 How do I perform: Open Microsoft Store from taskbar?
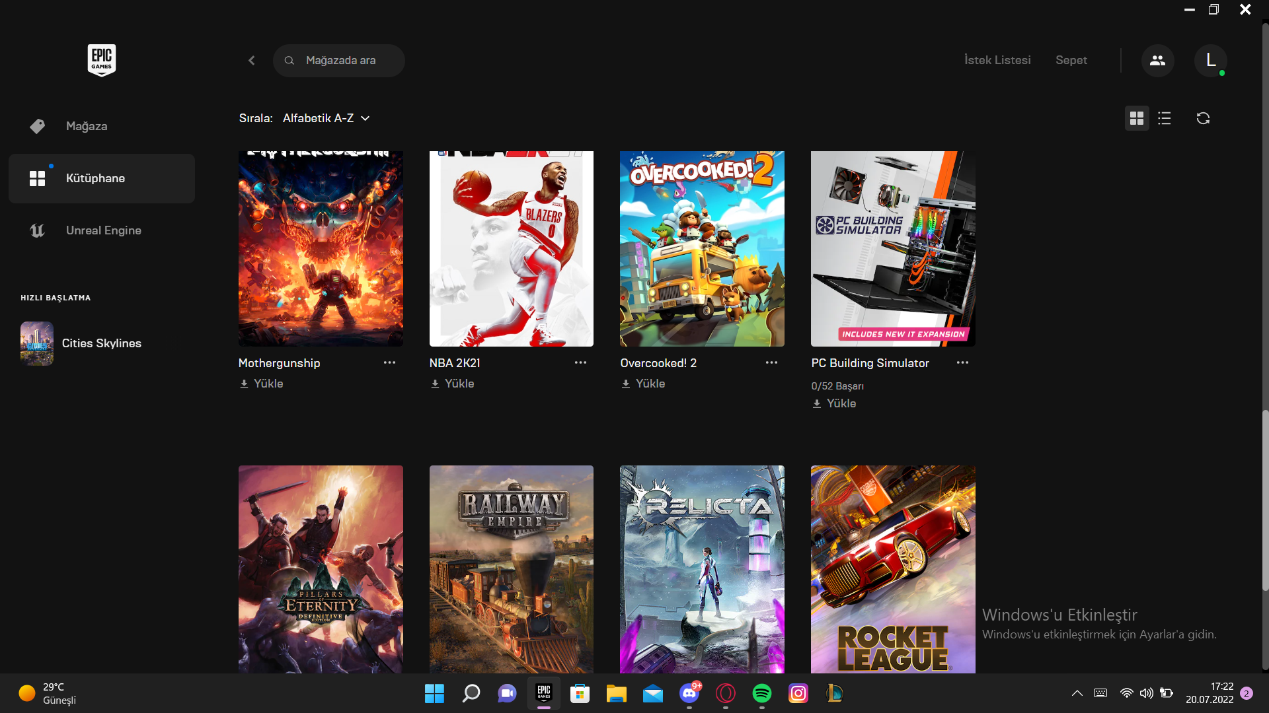[580, 693]
